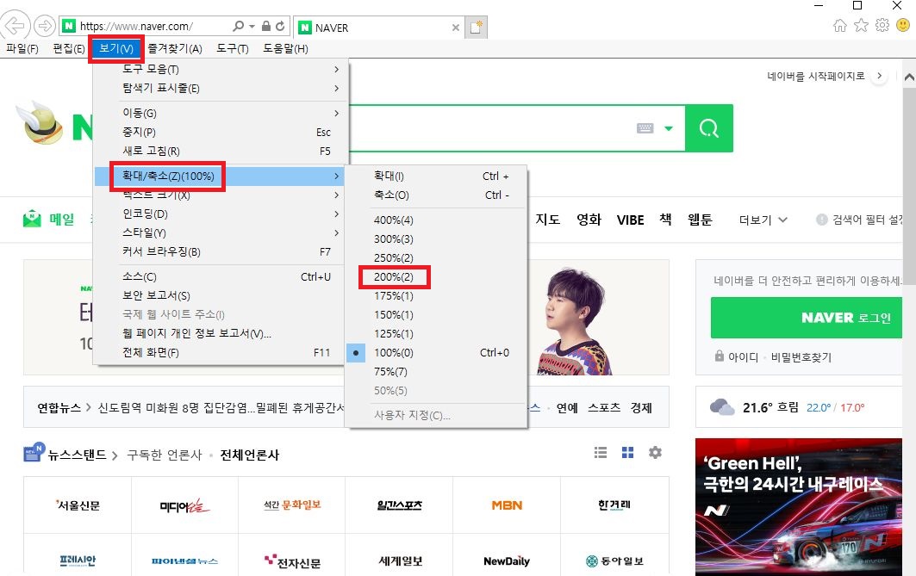Click the smiley feedback icon
The image size is (916, 576).
(903, 25)
